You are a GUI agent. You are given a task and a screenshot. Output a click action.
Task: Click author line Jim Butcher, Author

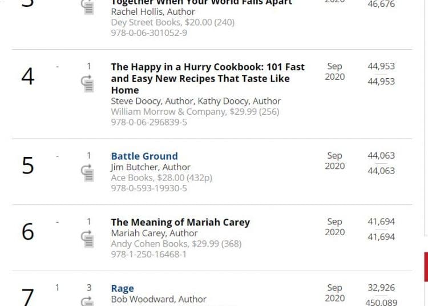[143, 167]
